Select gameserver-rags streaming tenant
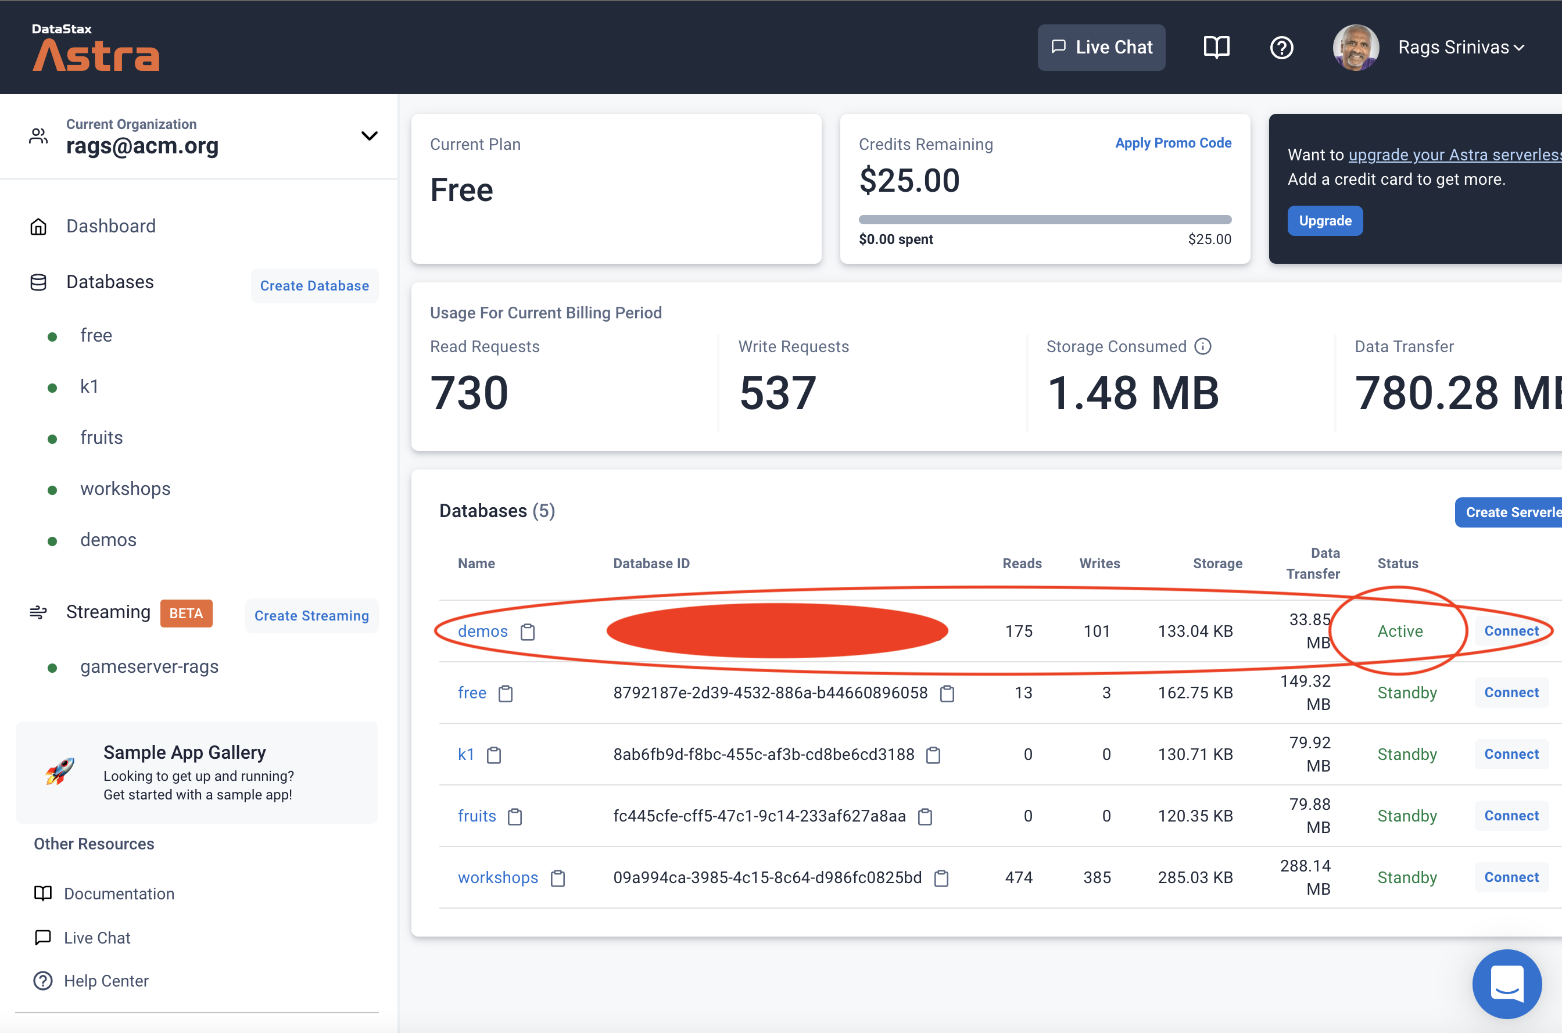The width and height of the screenshot is (1562, 1033). click(149, 667)
